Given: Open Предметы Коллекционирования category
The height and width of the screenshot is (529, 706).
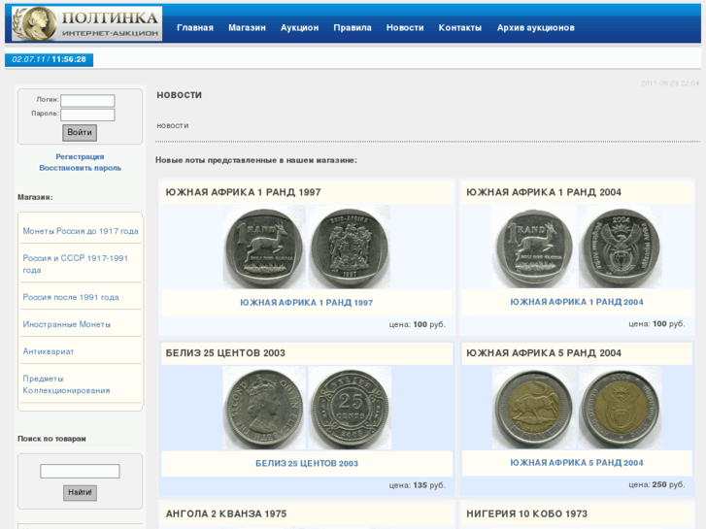Looking at the screenshot, I should 66,384.
